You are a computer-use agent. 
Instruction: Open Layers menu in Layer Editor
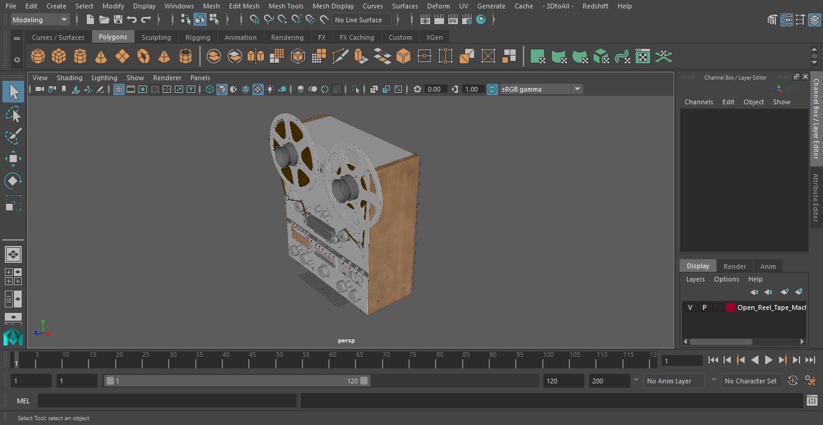click(x=695, y=280)
